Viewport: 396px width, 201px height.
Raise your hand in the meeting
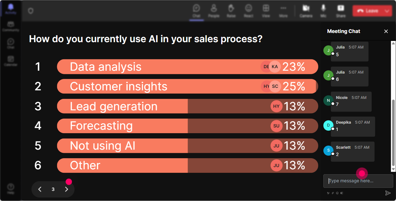[x=231, y=11]
